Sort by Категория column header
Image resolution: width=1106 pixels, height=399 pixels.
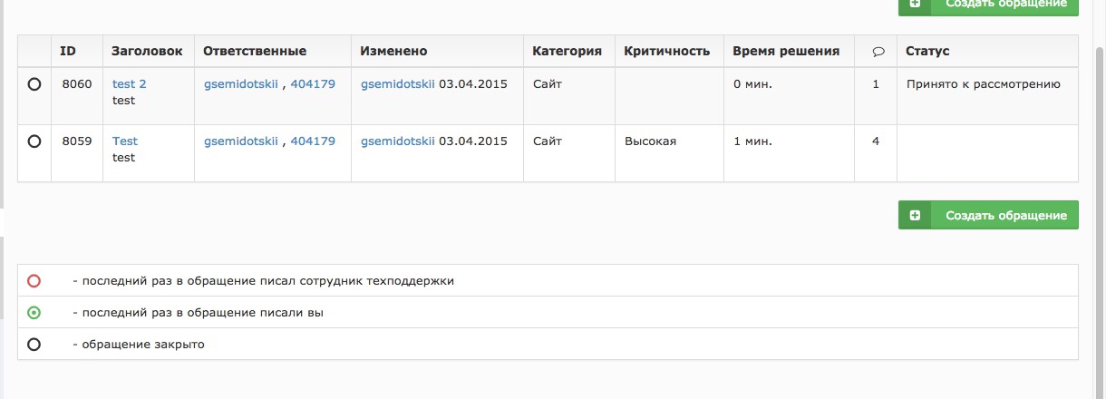click(568, 52)
